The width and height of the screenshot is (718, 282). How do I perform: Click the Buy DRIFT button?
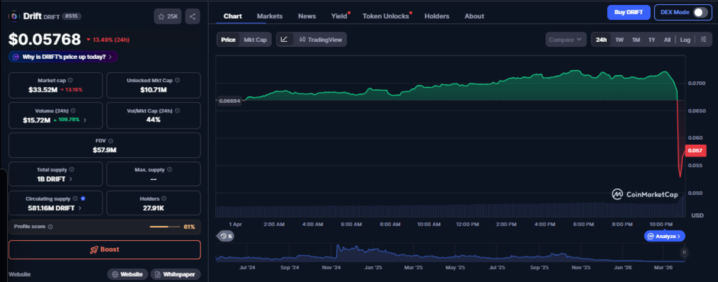[x=628, y=13]
